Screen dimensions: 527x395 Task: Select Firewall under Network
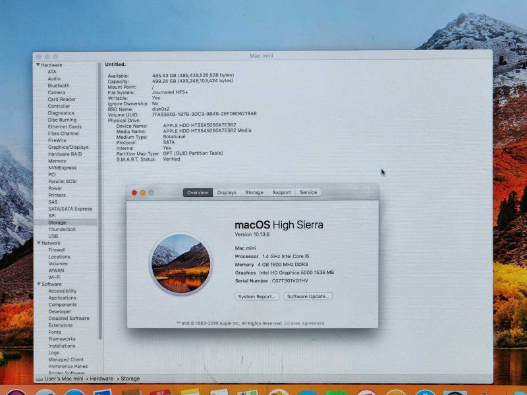57,250
